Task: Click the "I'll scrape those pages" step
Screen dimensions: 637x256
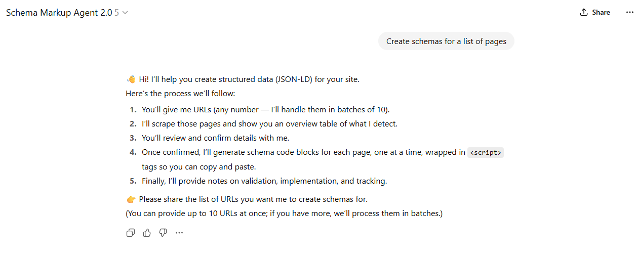Action: pyautogui.click(x=269, y=123)
